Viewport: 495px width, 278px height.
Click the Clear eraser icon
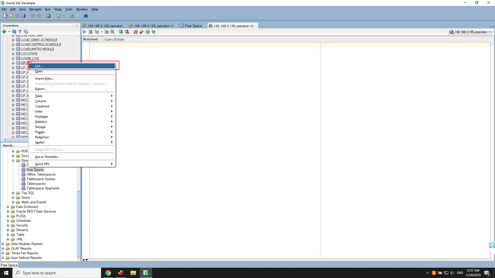(141, 32)
